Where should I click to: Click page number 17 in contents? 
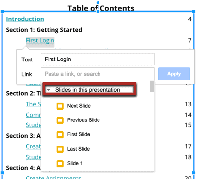[188, 146]
